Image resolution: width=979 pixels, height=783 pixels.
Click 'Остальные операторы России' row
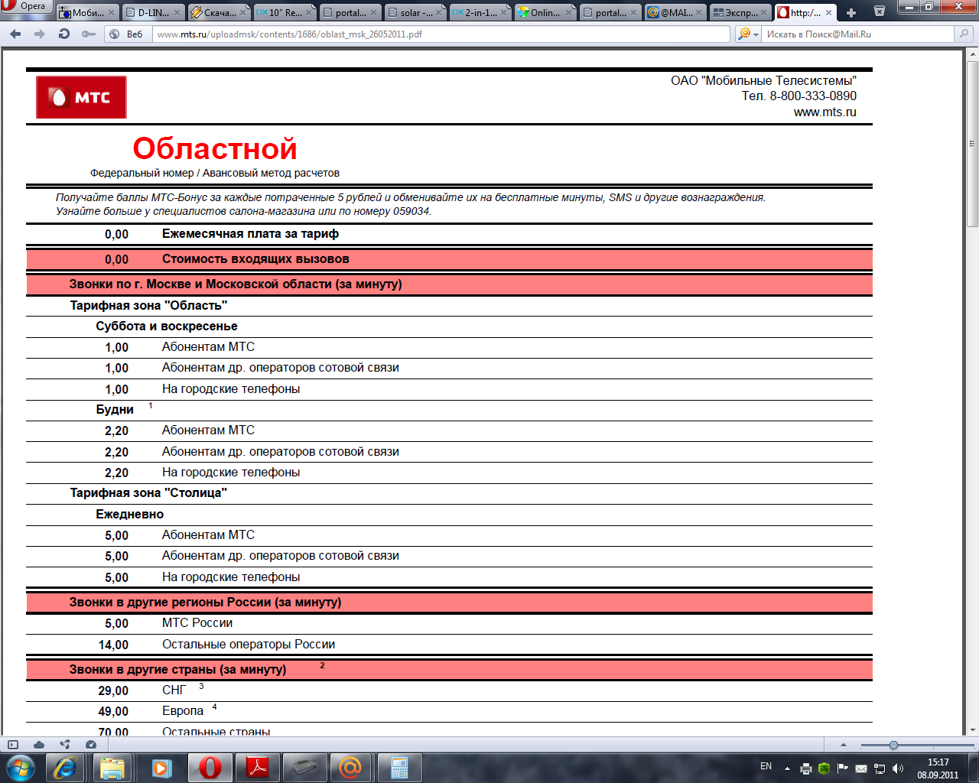[249, 645]
